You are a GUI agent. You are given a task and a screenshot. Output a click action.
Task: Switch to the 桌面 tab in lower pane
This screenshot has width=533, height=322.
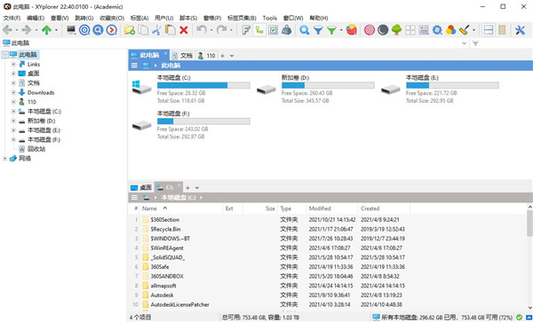click(x=141, y=188)
